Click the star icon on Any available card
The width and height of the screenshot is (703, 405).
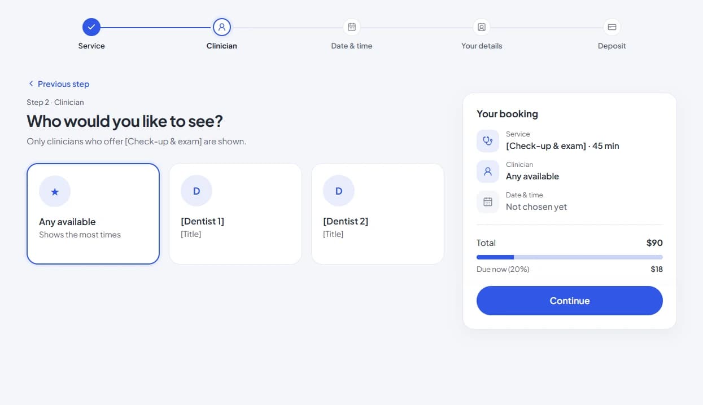(x=55, y=191)
